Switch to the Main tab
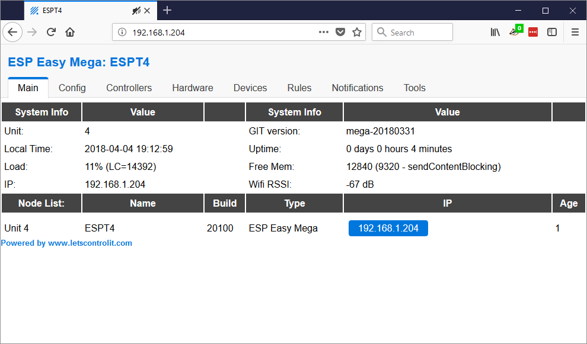The height and width of the screenshot is (344, 587). (28, 88)
